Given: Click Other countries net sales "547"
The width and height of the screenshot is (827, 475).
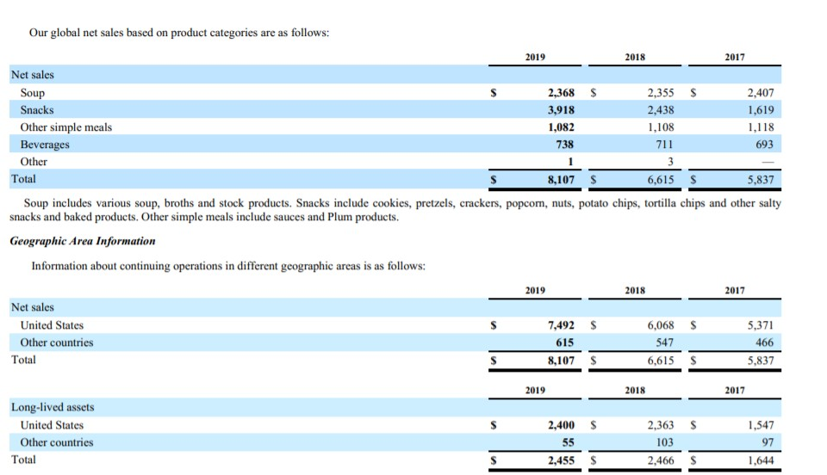Looking at the screenshot, I should tap(664, 342).
